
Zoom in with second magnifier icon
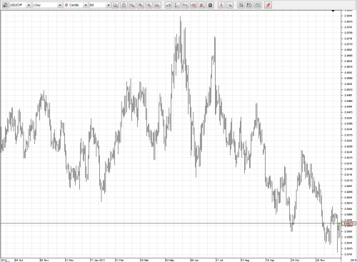click(x=141, y=5)
